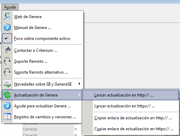Choose Lanzar actualización en http:// ...
The width and height of the screenshot is (180, 136).
pos(131,95)
